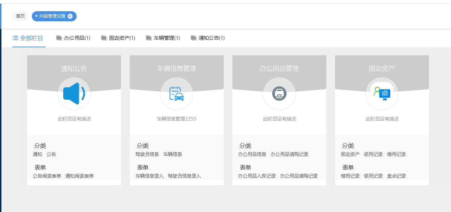Click 此栏目没有描述 in 通知公告 card
This screenshot has height=212, width=451.
(74, 119)
